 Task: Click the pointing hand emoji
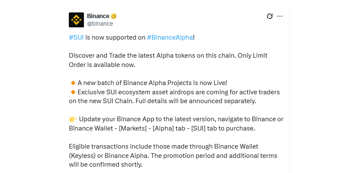pyautogui.click(x=73, y=119)
